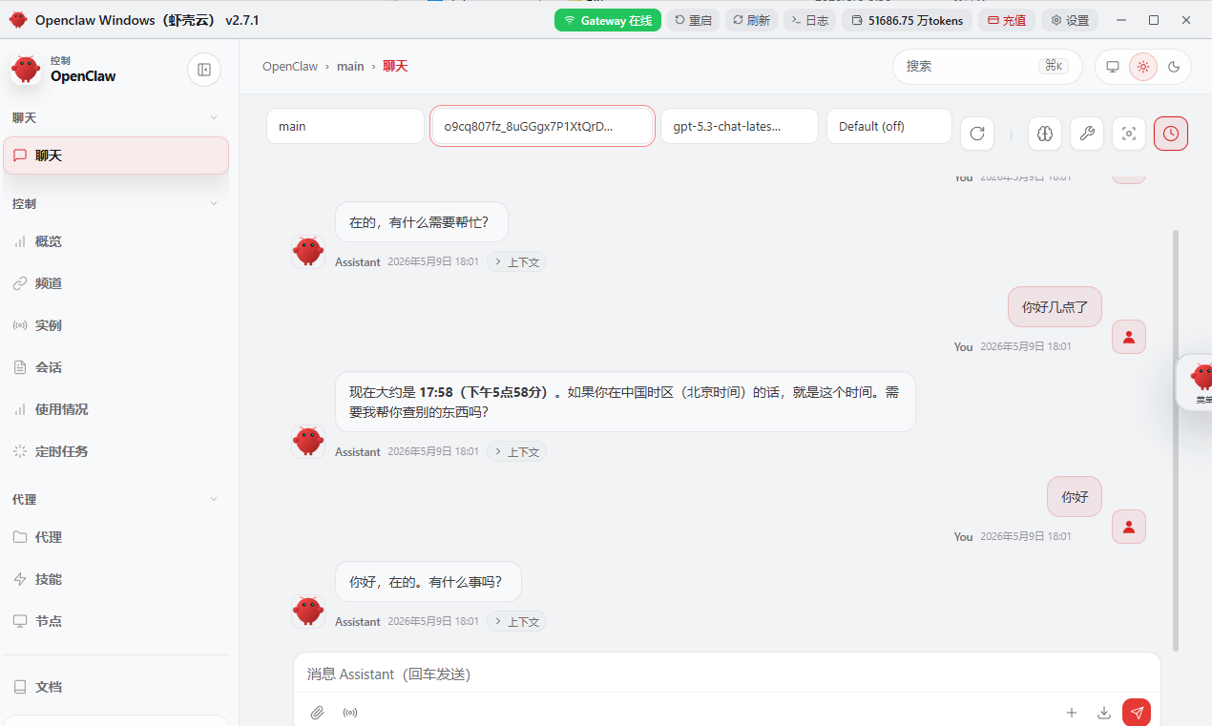Click the user avatar beside 你好几点了
The height and width of the screenshot is (726, 1212).
1129,337
